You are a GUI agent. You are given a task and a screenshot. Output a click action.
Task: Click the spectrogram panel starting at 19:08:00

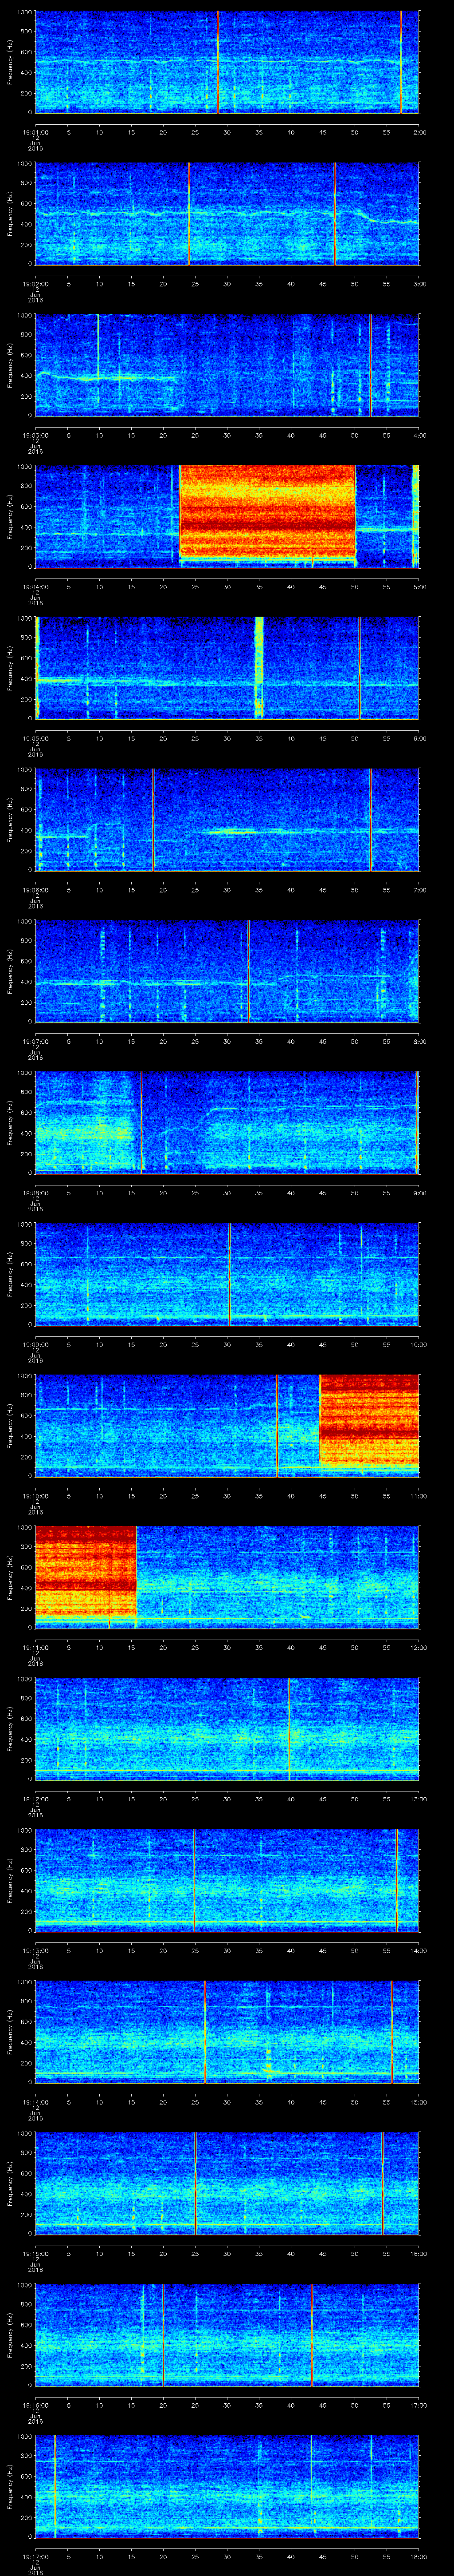click(227, 1122)
